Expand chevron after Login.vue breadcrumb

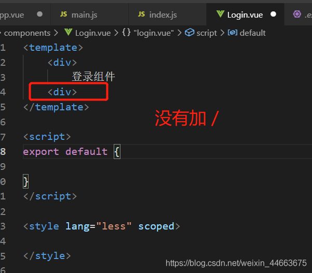[x=116, y=33]
